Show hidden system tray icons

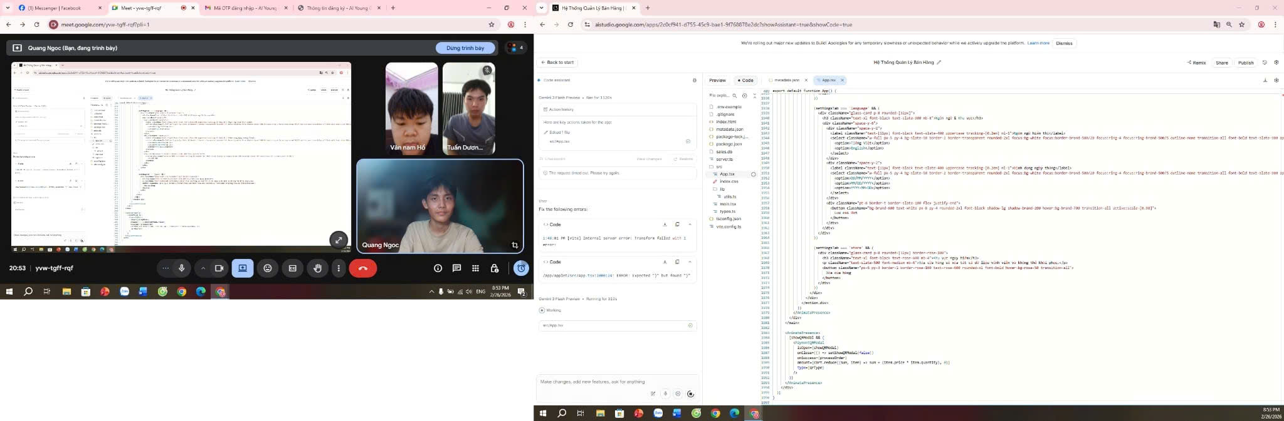pyautogui.click(x=431, y=292)
